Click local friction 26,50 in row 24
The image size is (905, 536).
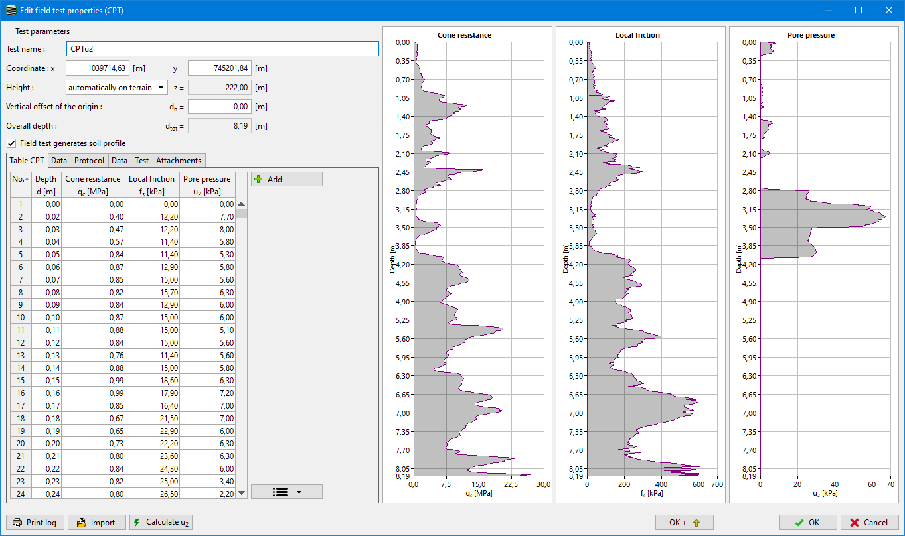pos(152,494)
